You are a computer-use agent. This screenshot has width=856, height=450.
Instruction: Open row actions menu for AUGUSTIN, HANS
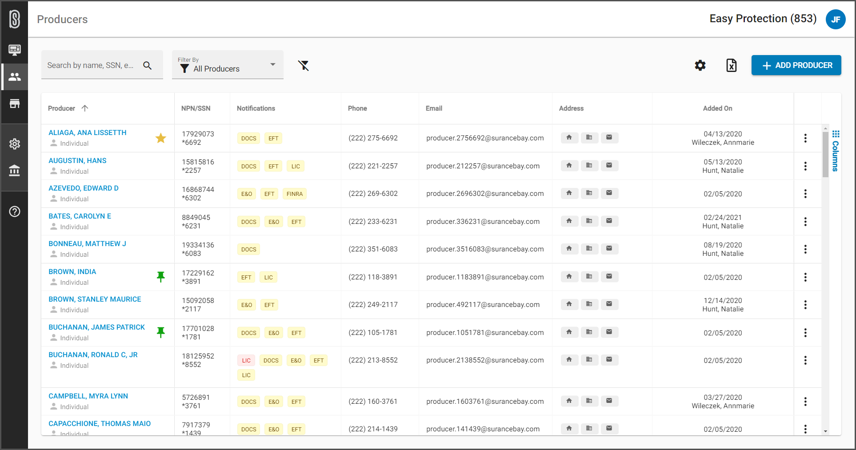click(x=805, y=166)
